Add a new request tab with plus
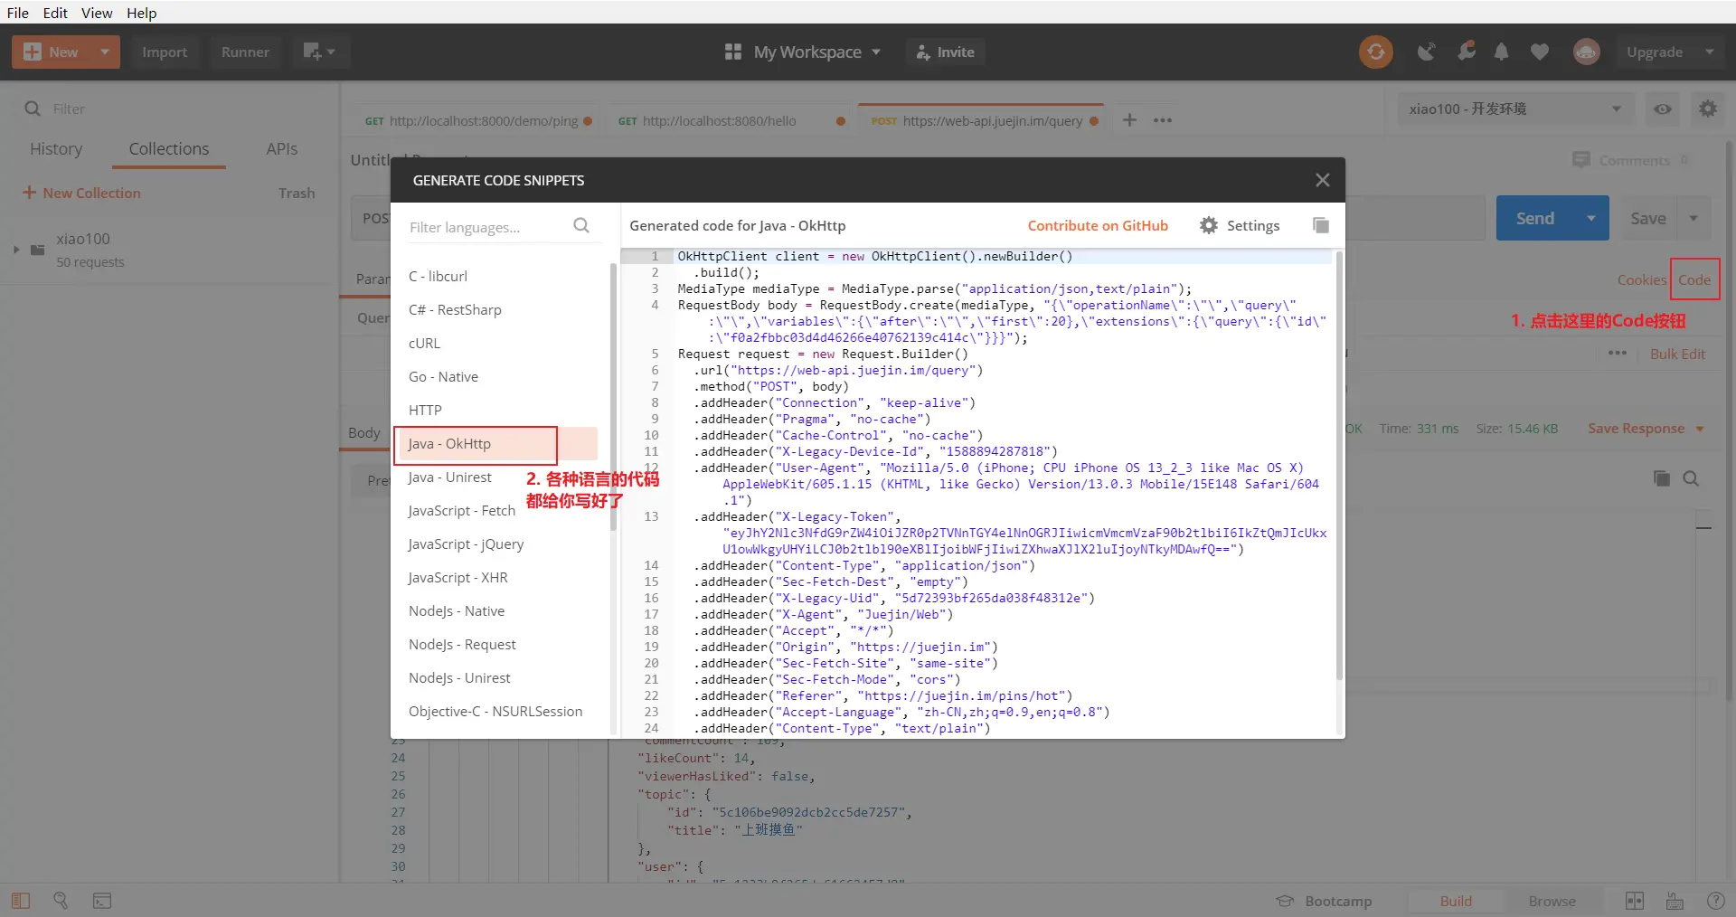 pyautogui.click(x=1129, y=119)
